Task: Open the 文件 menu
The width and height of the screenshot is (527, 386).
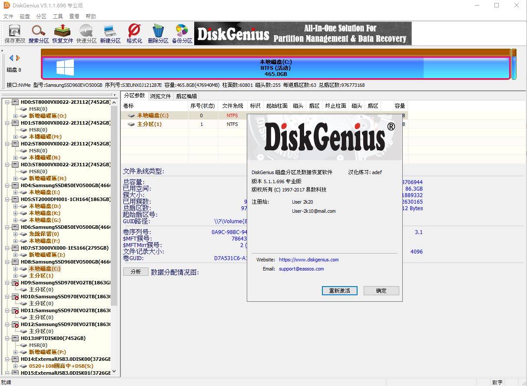Action: tap(8, 16)
